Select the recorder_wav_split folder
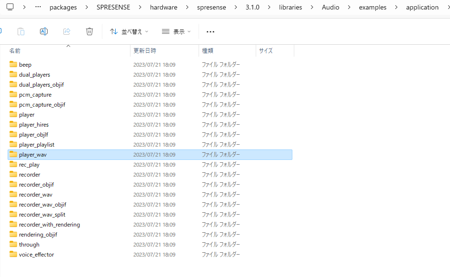The height and width of the screenshot is (277, 450). click(x=42, y=215)
